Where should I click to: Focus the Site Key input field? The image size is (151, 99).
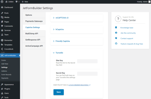87,61
